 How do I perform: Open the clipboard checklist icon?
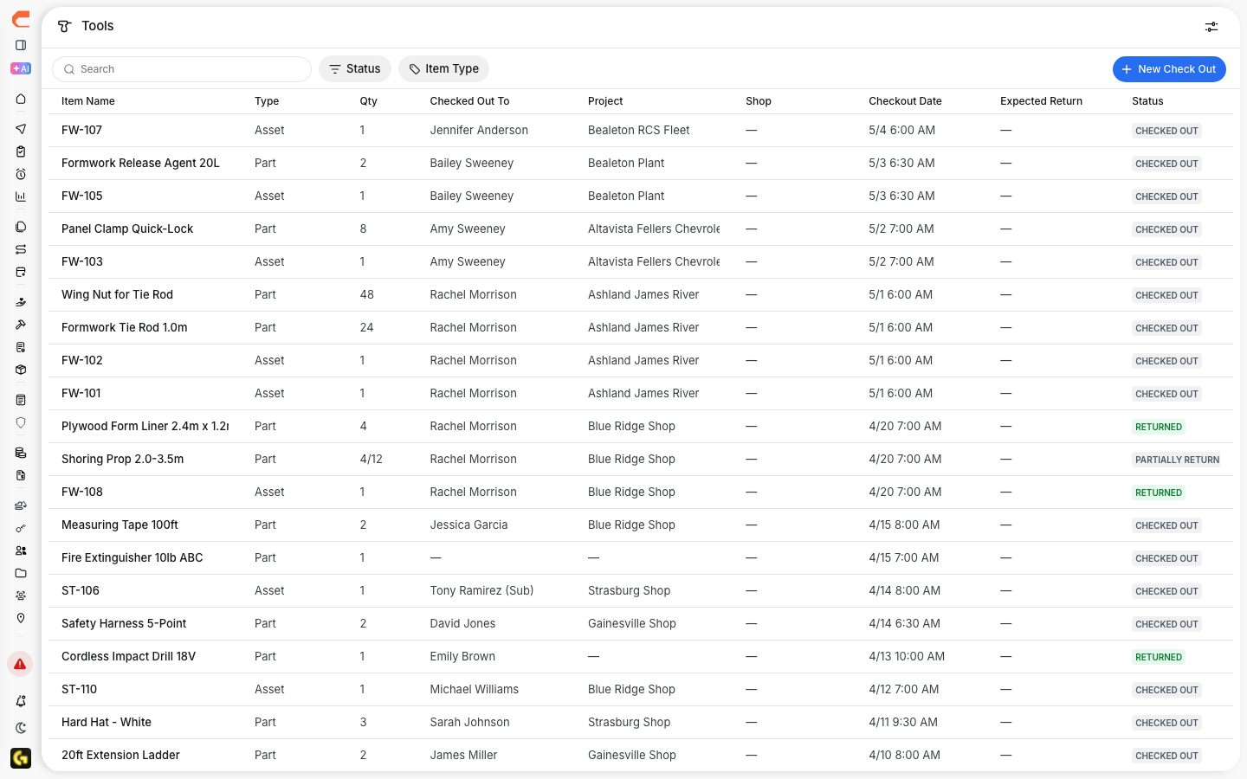tap(21, 151)
